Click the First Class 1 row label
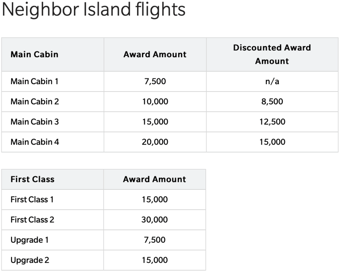This screenshot has height=273, width=341. click(32, 200)
